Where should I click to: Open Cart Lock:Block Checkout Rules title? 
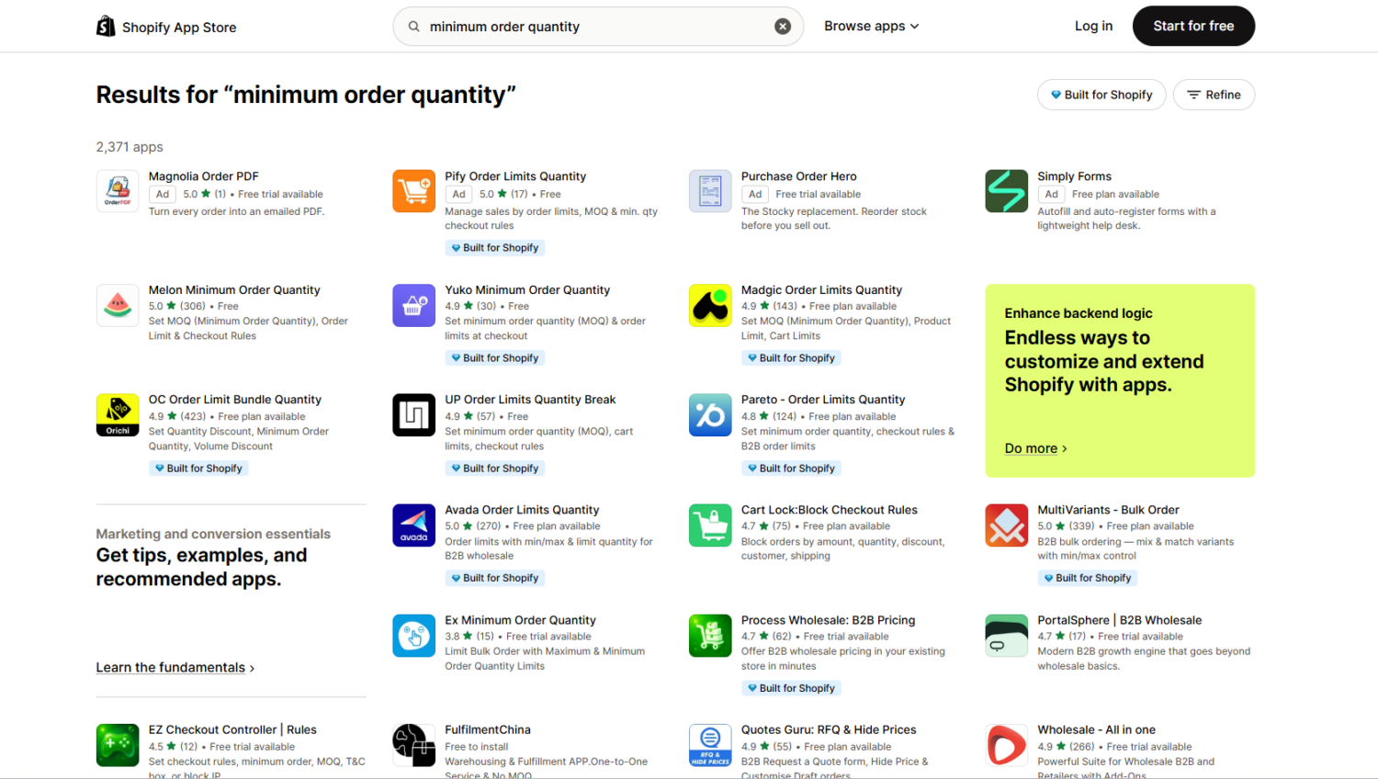point(830,510)
